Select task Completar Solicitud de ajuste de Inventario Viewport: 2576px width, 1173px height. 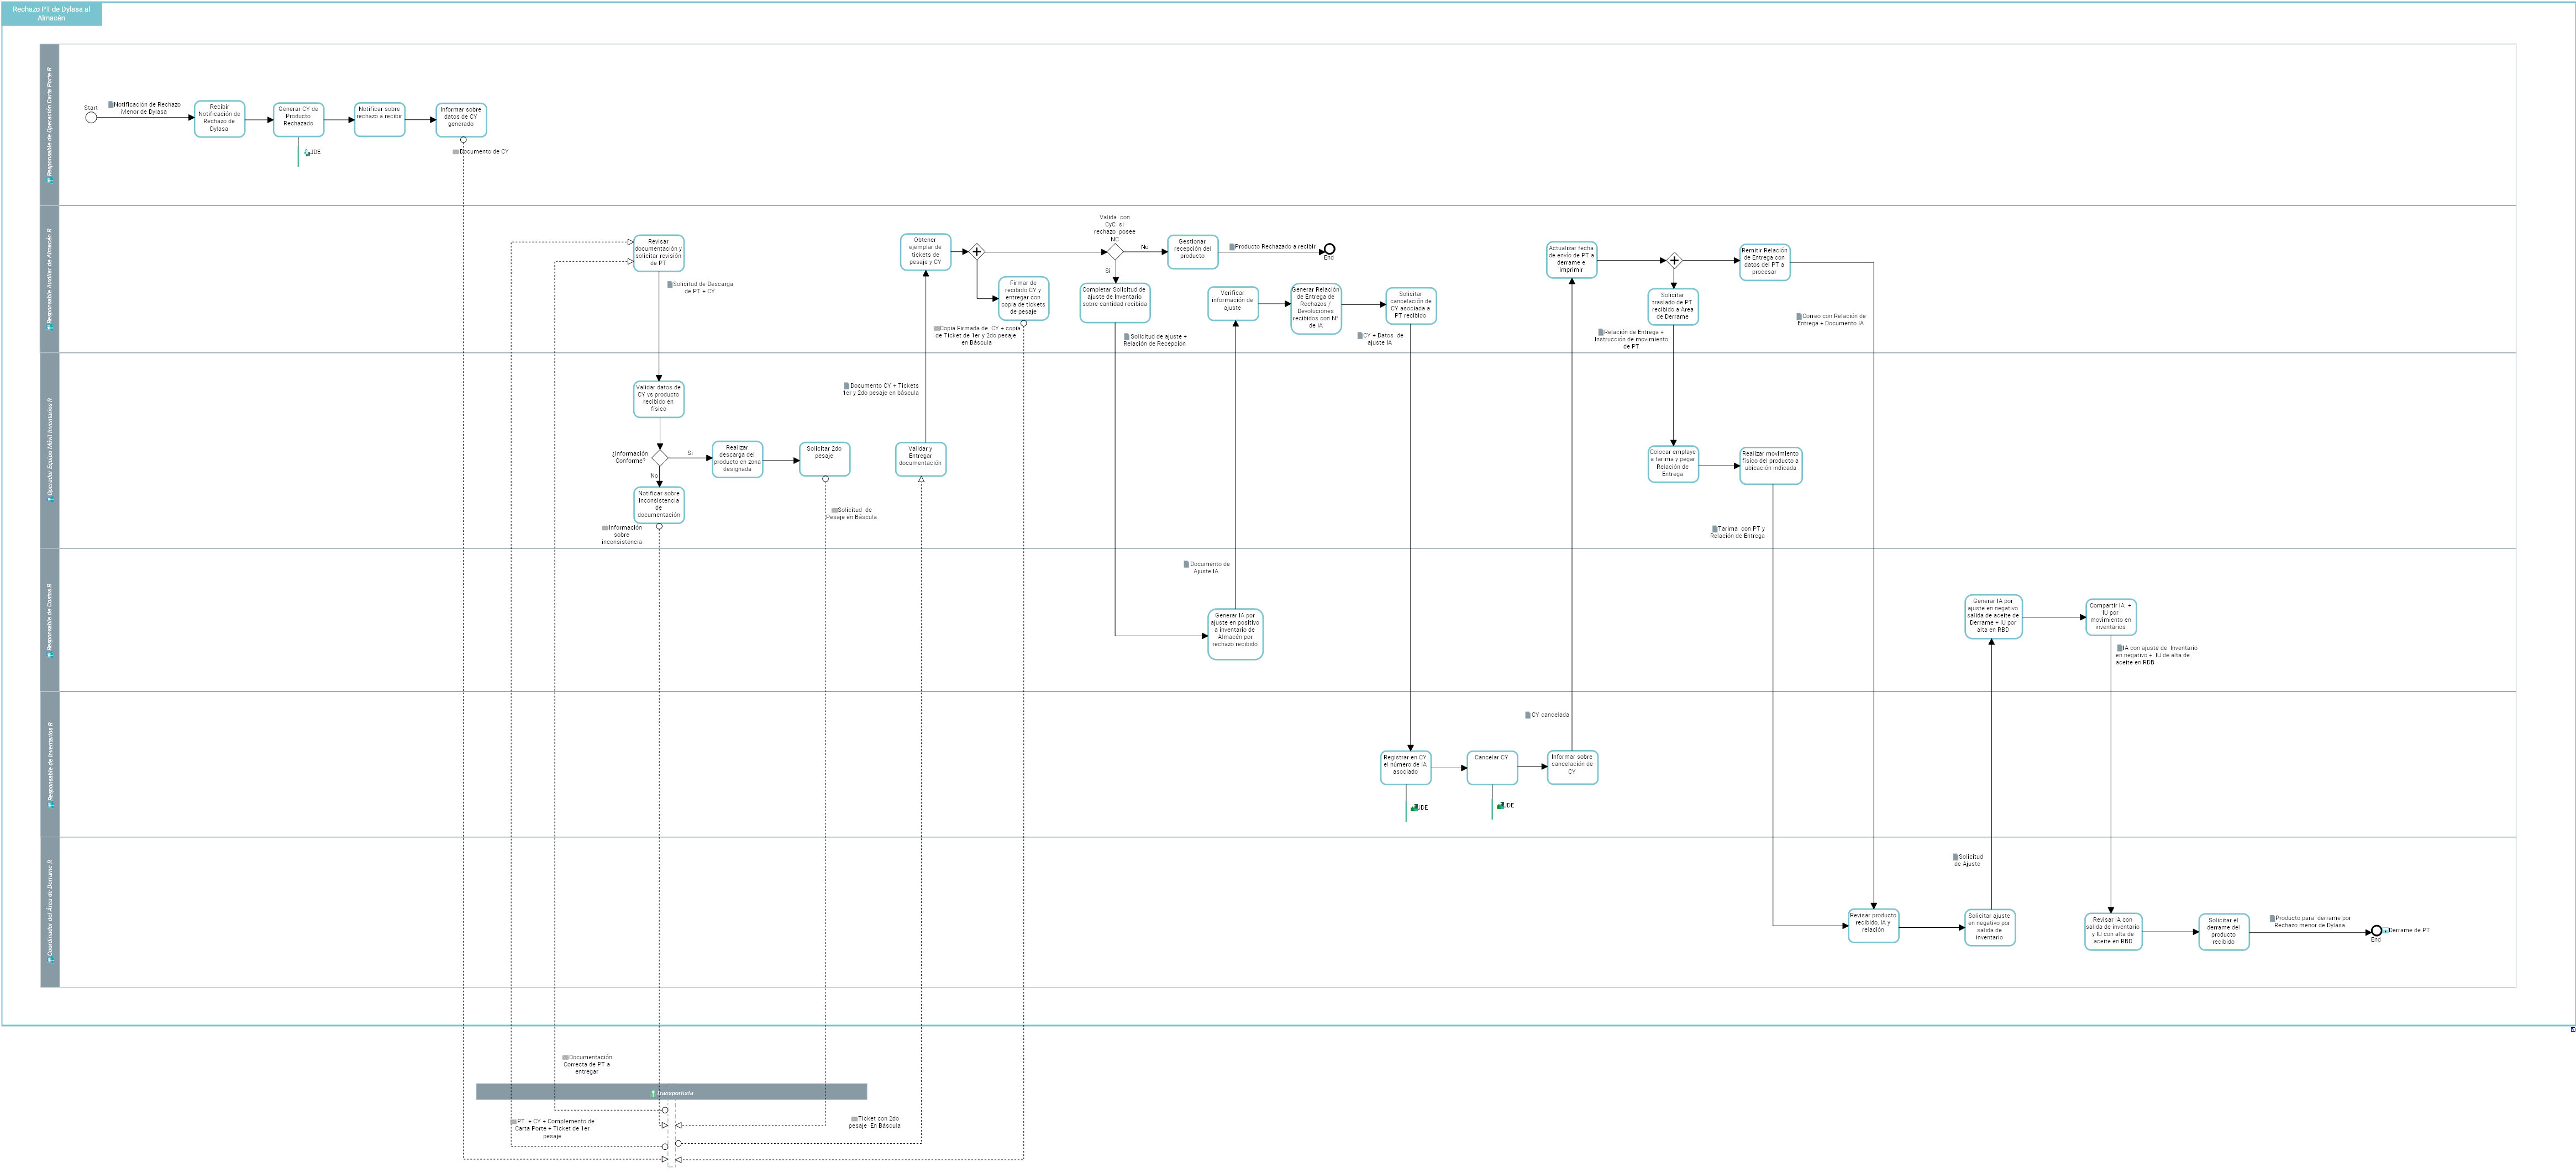[x=1114, y=303]
